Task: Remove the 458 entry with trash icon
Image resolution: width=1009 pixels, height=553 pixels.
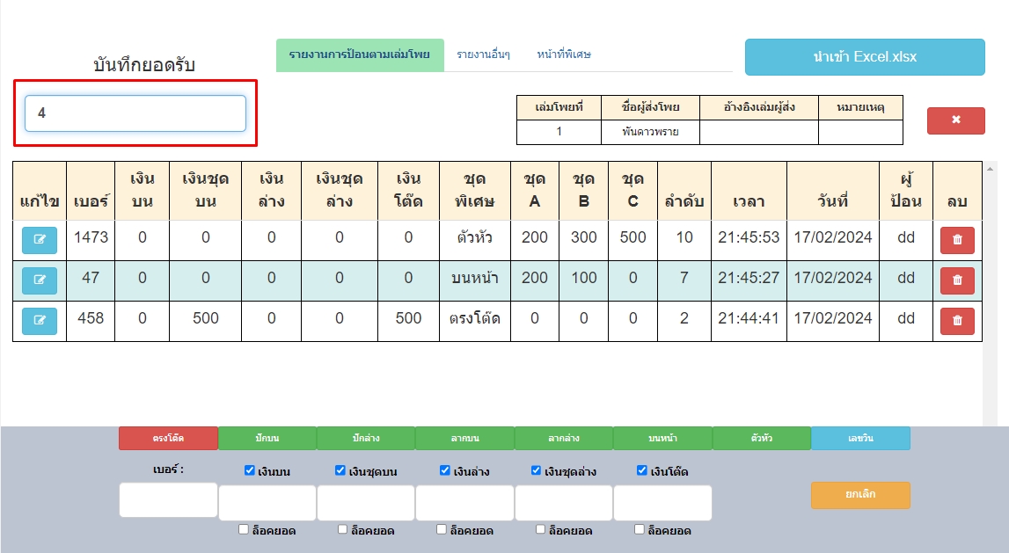Action: click(957, 321)
